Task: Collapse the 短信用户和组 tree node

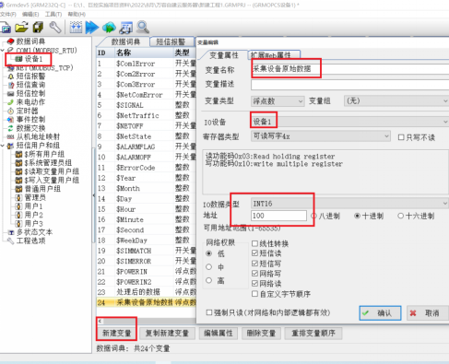Action: pyautogui.click(x=3, y=146)
